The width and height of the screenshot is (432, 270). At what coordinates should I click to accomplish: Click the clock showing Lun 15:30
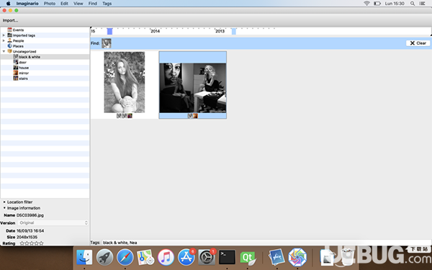pyautogui.click(x=395, y=4)
